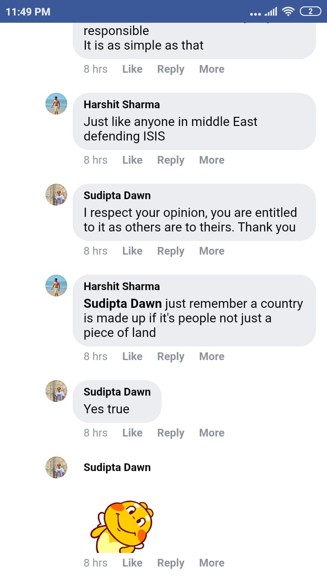This screenshot has width=327, height=582.
Task: Tap Sudipta Dawn's avatar above the sticker comment
Action: coord(56,467)
